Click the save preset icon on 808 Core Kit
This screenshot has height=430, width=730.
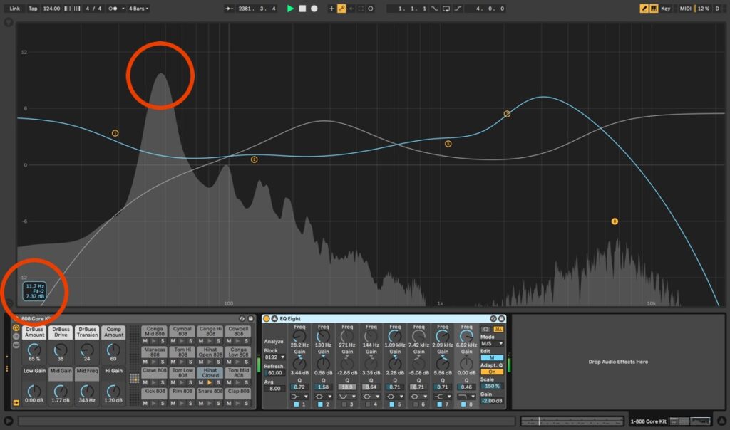tap(250, 318)
